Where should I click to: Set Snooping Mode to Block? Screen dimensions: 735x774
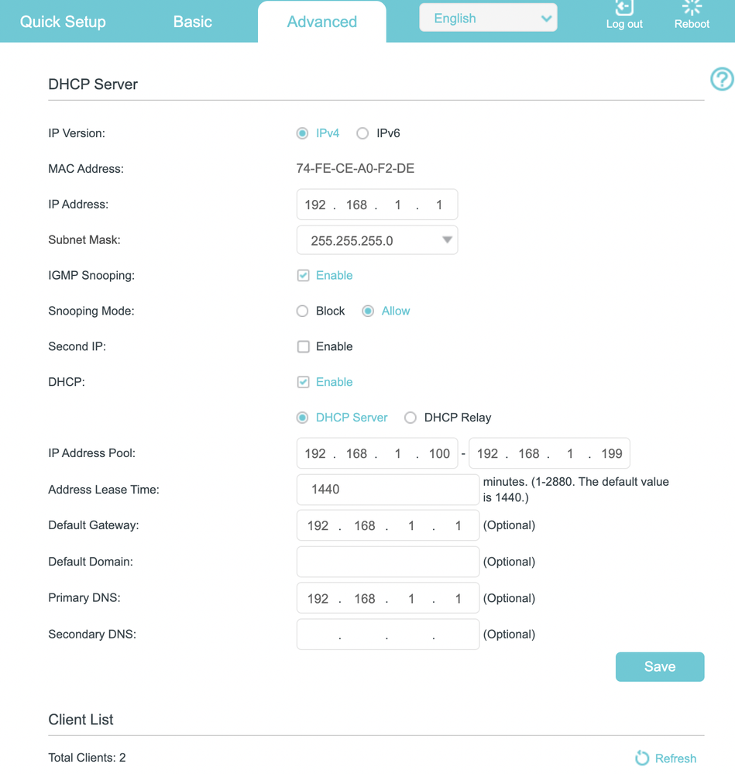pos(303,311)
